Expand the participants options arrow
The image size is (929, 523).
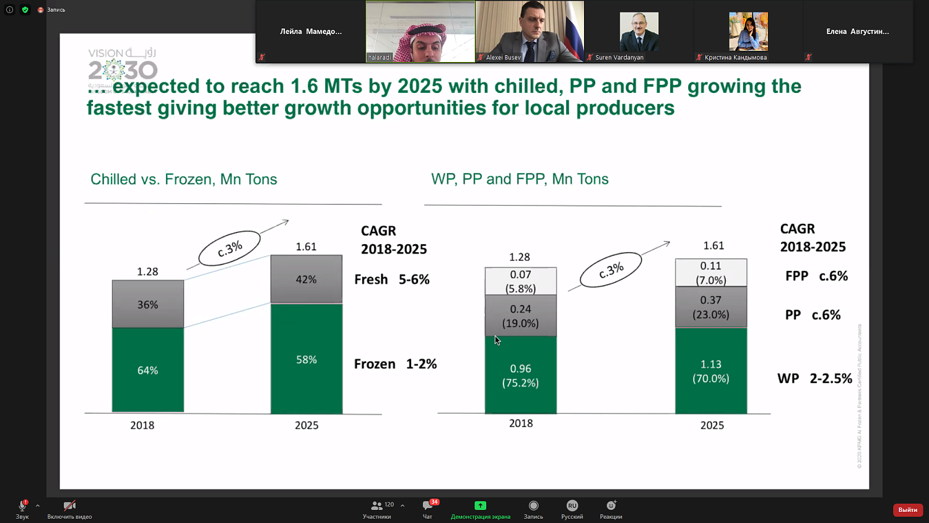(x=403, y=506)
